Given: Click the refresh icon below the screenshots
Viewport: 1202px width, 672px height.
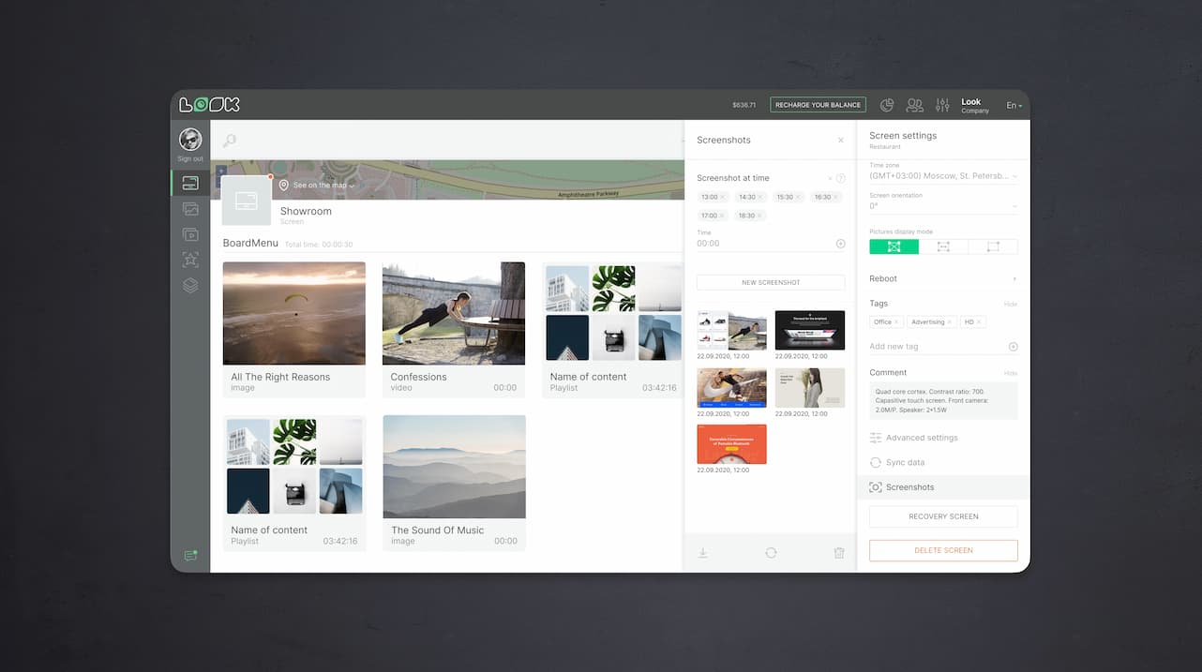Looking at the screenshot, I should coord(771,553).
